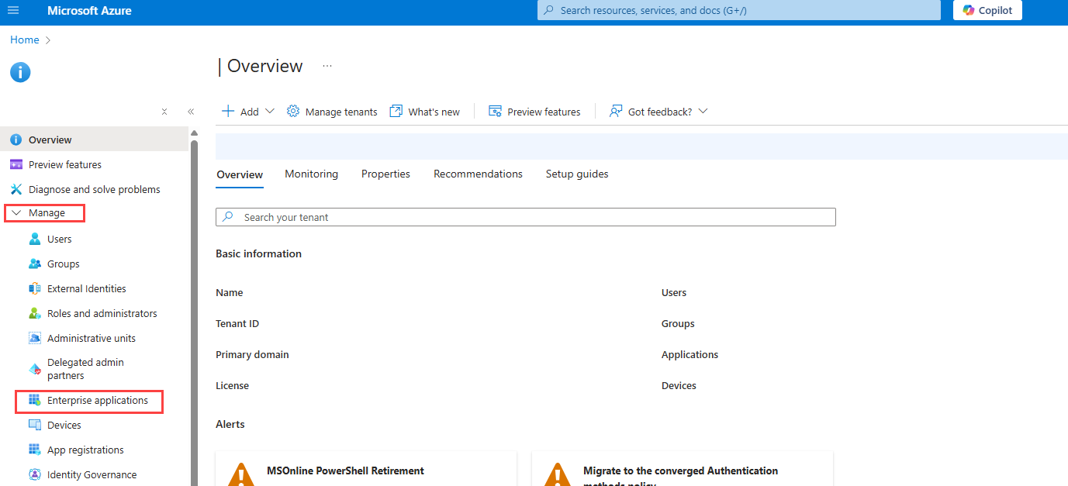The image size is (1068, 486).
Task: Click the Enterprise applications grid icon
Action: tap(34, 400)
